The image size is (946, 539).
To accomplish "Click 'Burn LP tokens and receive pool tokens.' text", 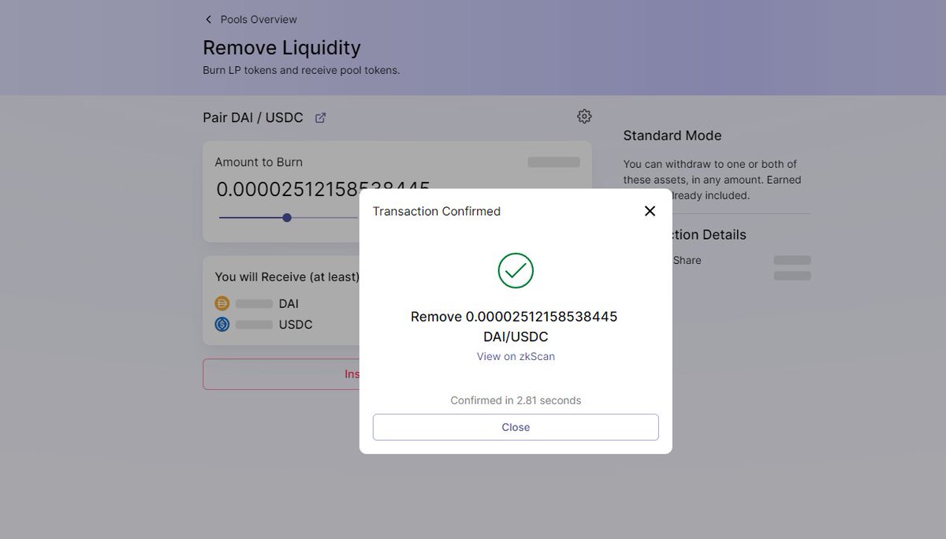I will 301,70.
